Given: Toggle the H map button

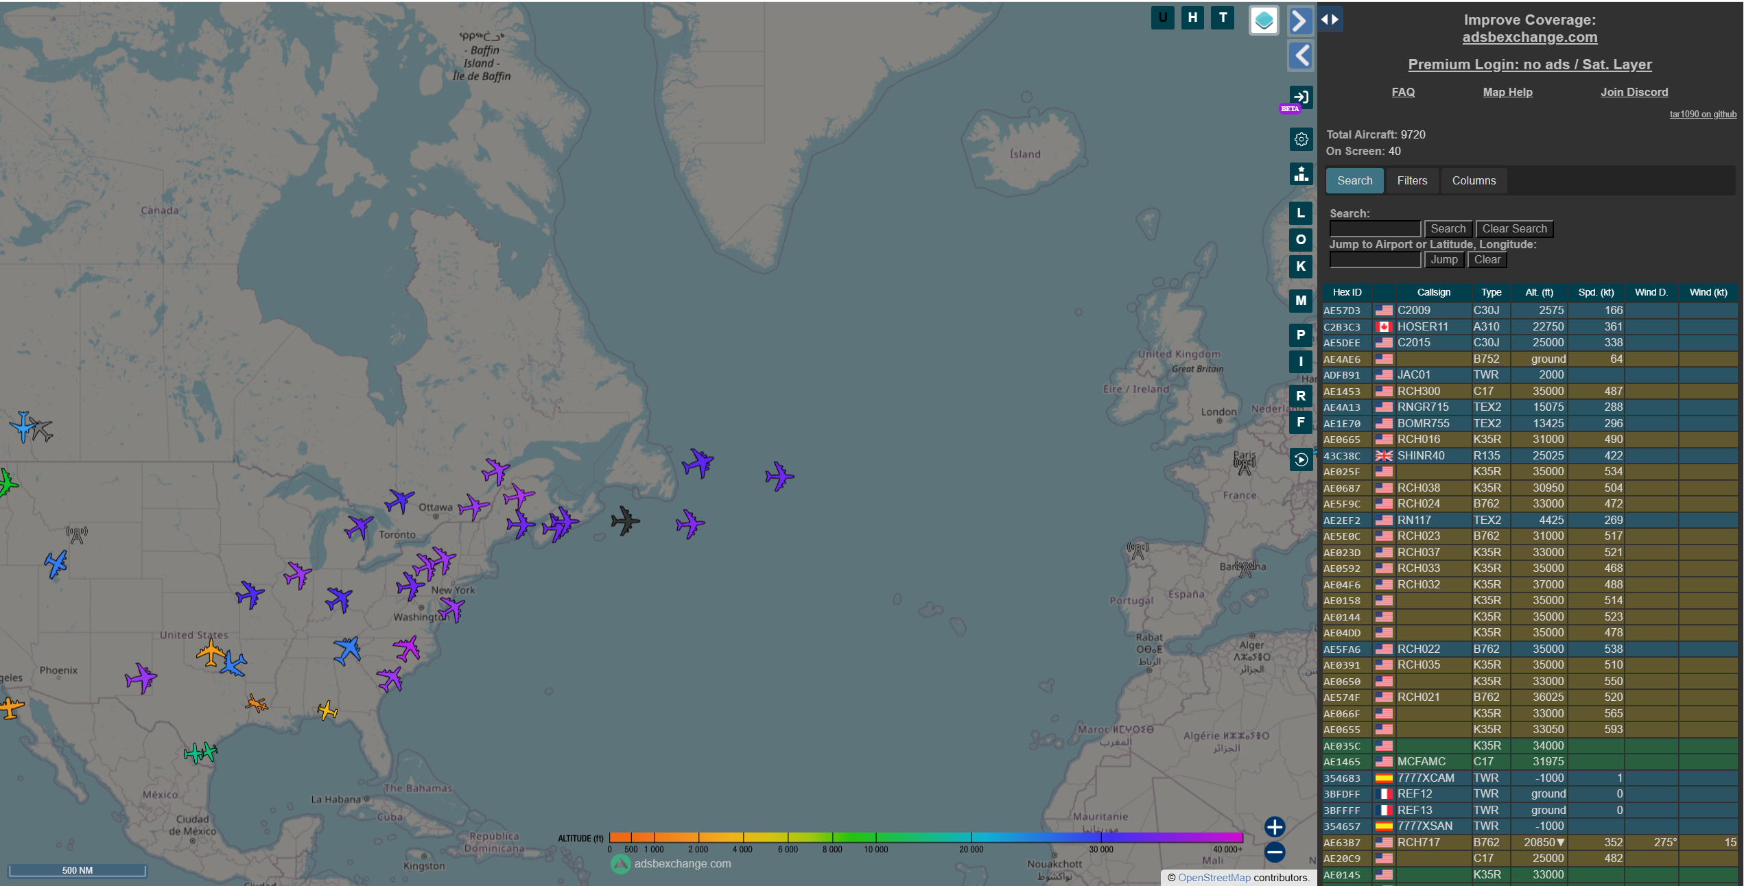Looking at the screenshot, I should click(1192, 18).
